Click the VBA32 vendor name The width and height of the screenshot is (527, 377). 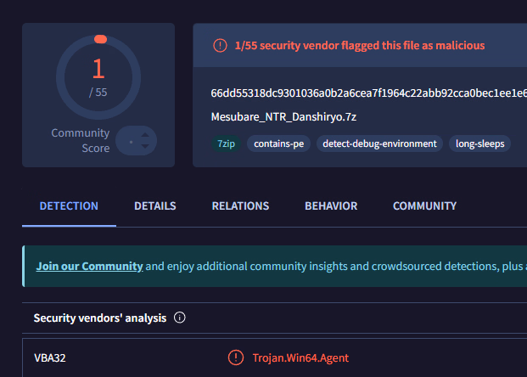click(49, 358)
